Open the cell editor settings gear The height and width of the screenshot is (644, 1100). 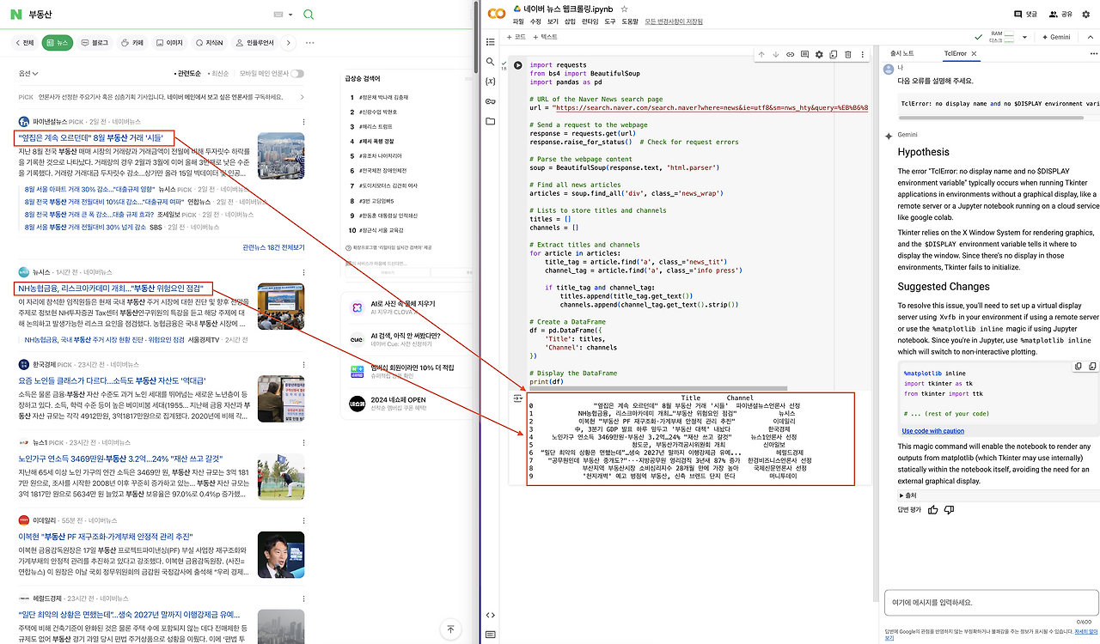pyautogui.click(x=819, y=55)
